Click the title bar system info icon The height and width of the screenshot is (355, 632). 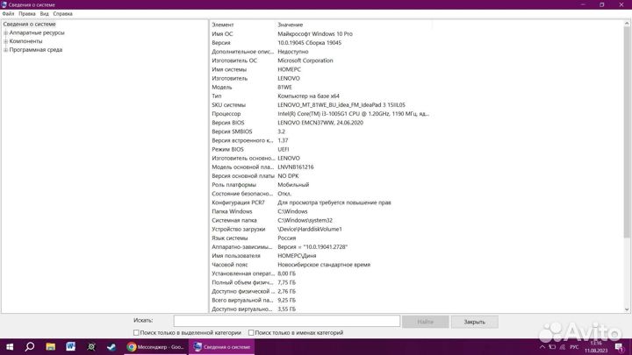click(4, 5)
